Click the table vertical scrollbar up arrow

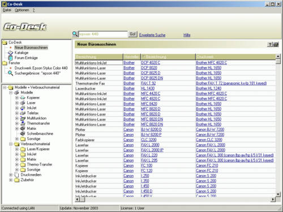278,56
